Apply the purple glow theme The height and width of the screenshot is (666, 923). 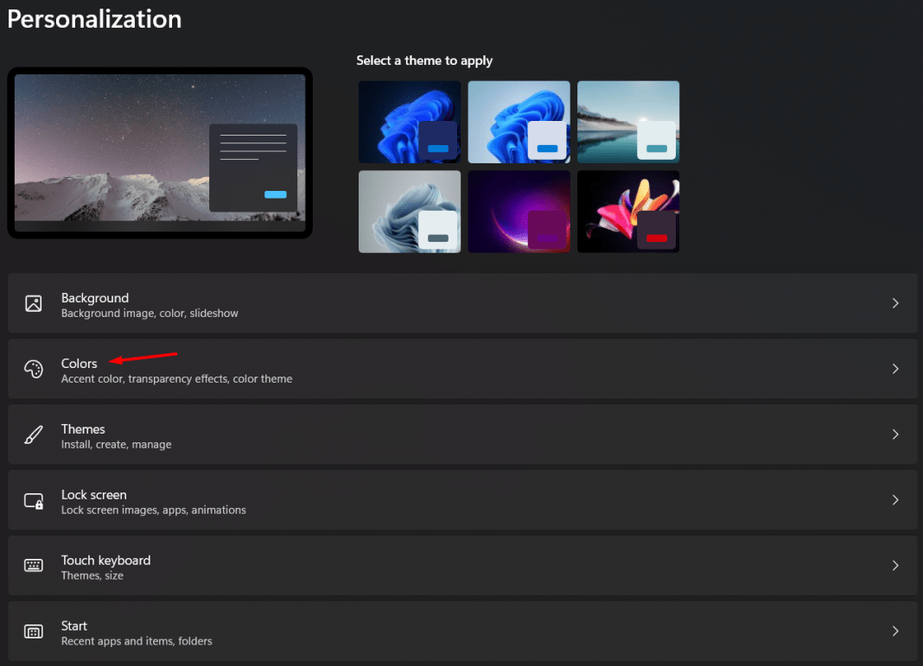pyautogui.click(x=519, y=212)
